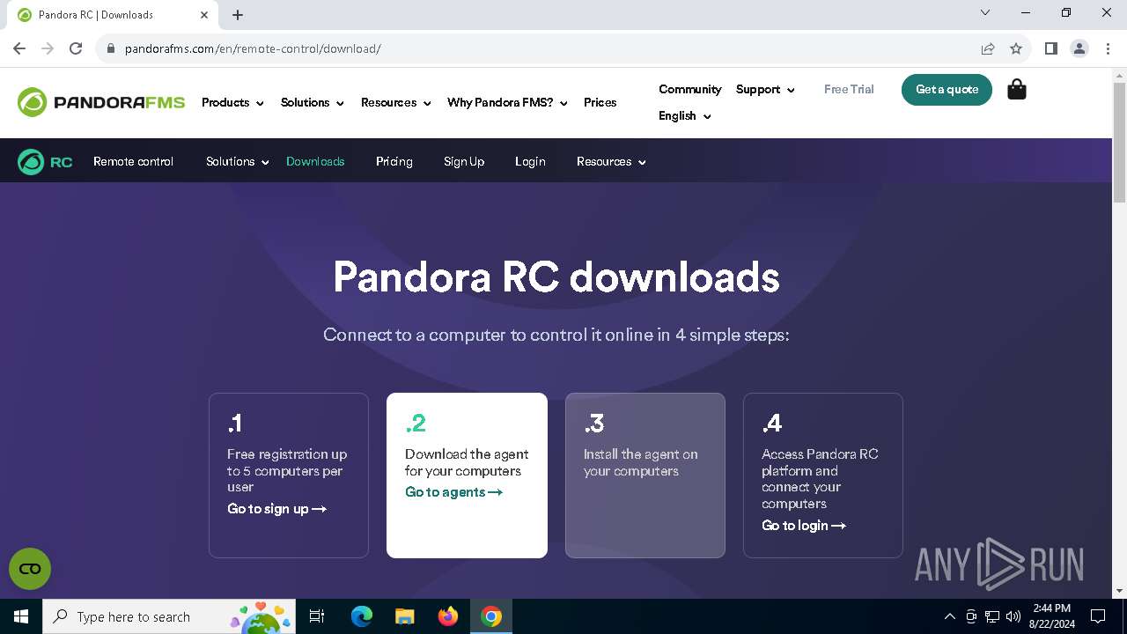Click the scrollbar down arrow
The width and height of the screenshot is (1127, 634).
(x=1119, y=591)
